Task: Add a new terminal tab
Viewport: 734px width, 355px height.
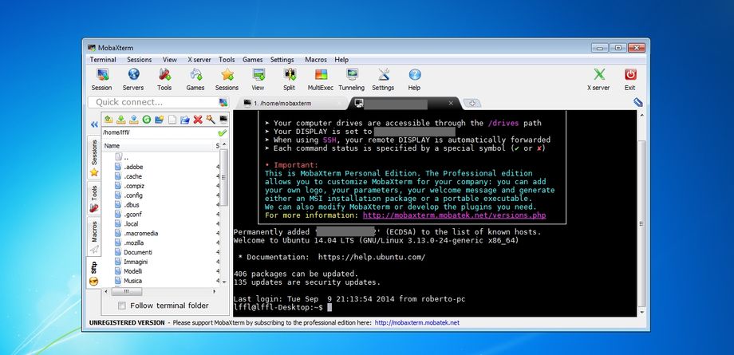Action: 472,103
